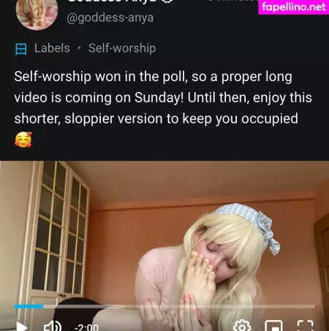Click the blue Labels drawer icon
Screen dimensions: 329x331
pyautogui.click(x=21, y=49)
